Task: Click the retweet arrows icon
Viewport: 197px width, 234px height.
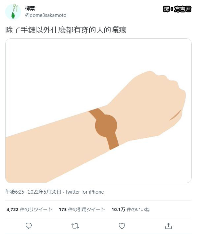Action: [75, 226]
